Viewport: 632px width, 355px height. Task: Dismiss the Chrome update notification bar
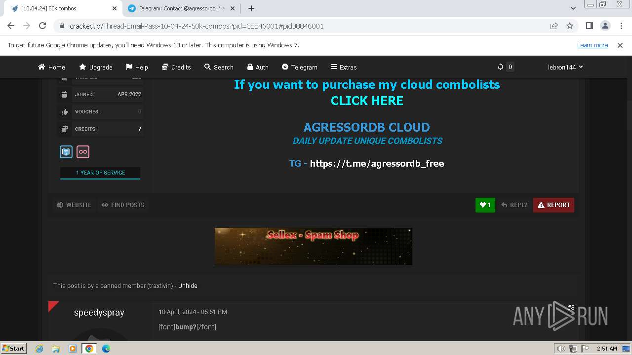pyautogui.click(x=620, y=45)
